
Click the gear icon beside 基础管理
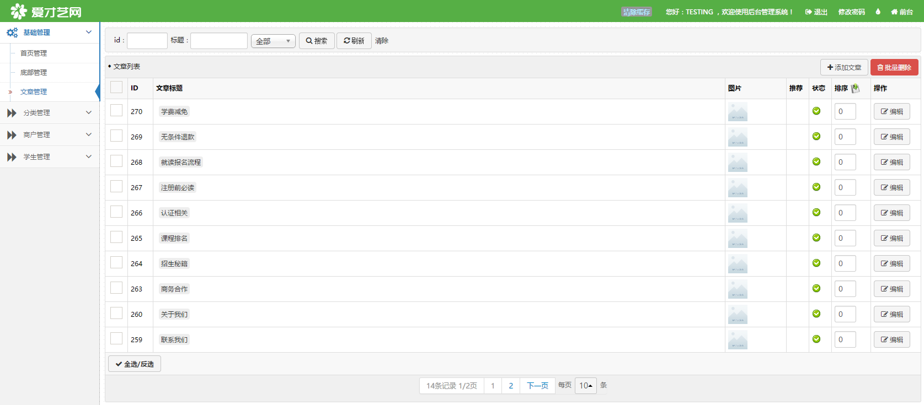click(12, 33)
